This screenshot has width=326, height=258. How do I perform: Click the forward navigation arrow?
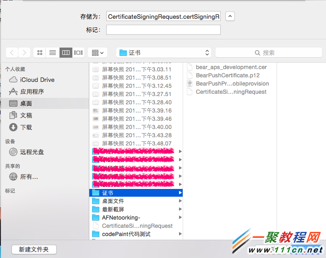(24, 53)
